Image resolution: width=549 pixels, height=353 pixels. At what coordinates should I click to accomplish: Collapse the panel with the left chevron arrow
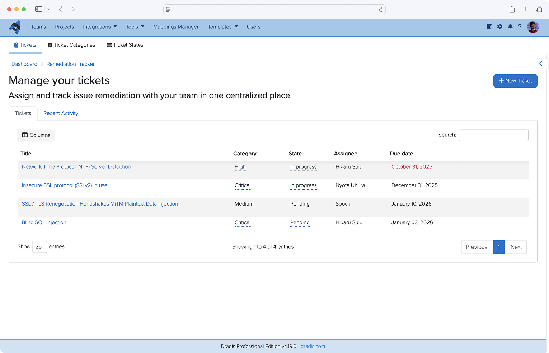(x=541, y=63)
